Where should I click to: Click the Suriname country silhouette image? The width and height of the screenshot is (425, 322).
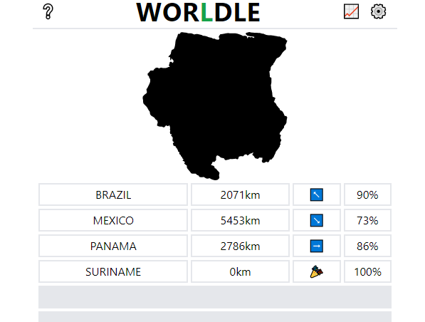[215, 106]
